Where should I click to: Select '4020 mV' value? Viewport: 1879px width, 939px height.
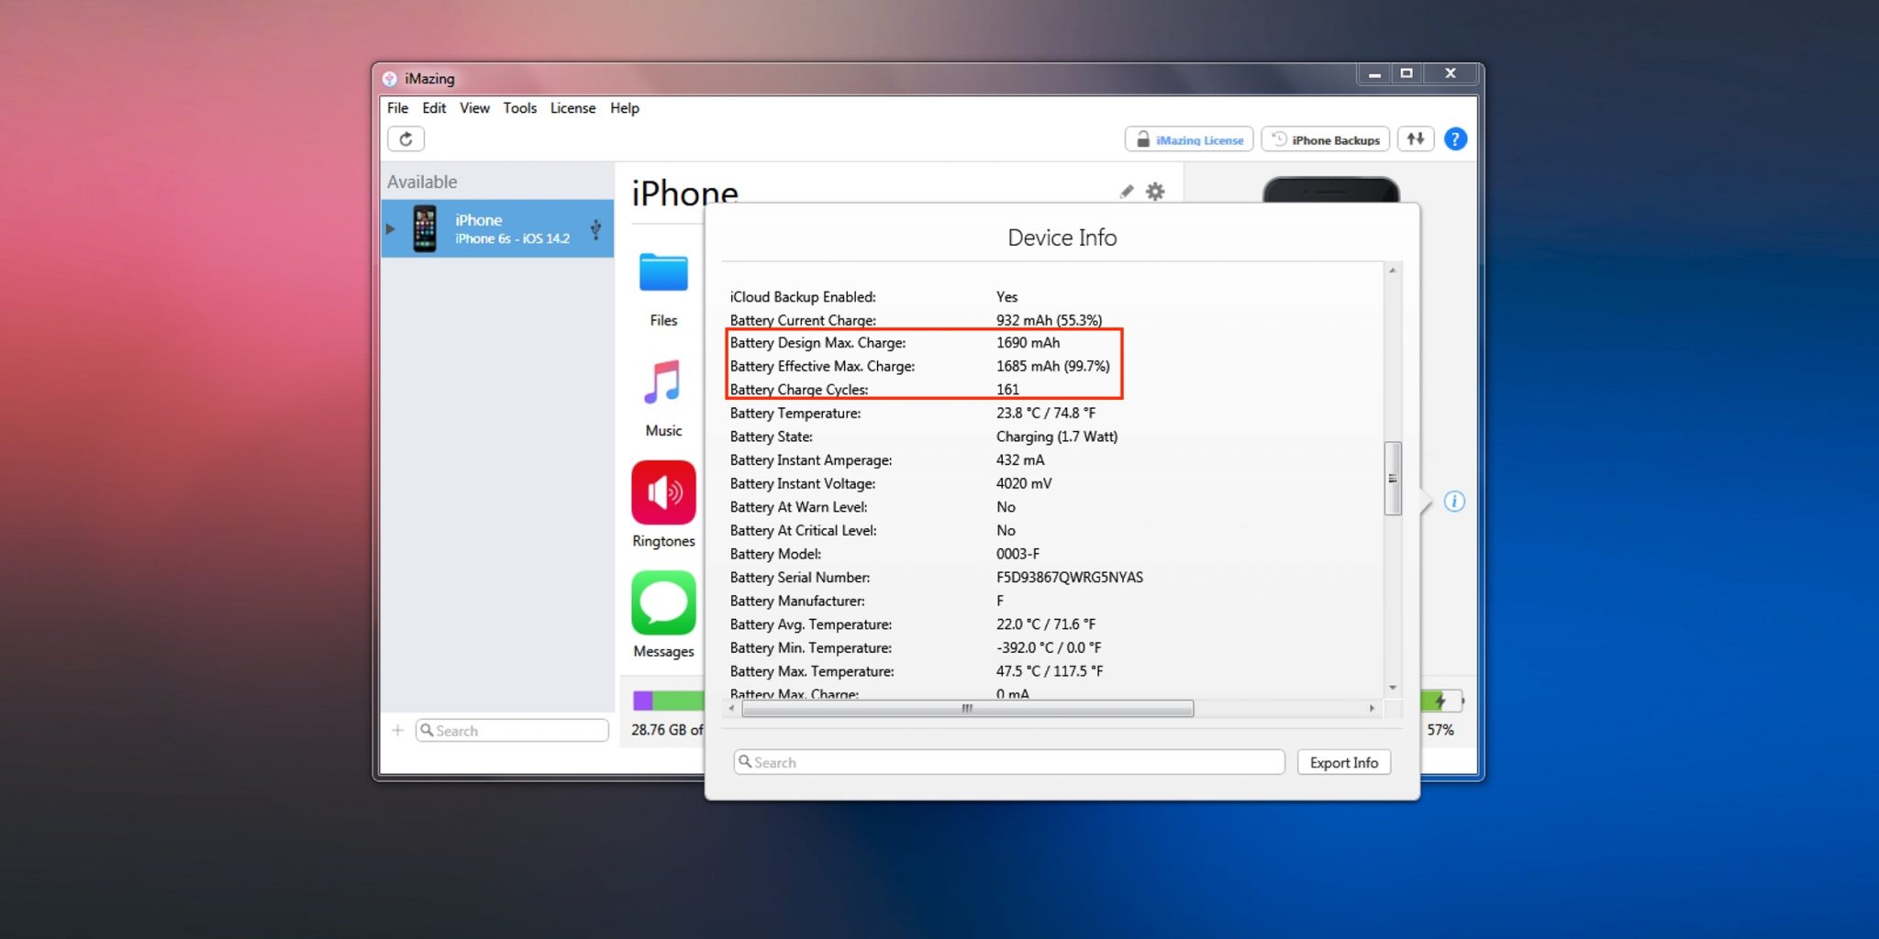pyautogui.click(x=1024, y=483)
